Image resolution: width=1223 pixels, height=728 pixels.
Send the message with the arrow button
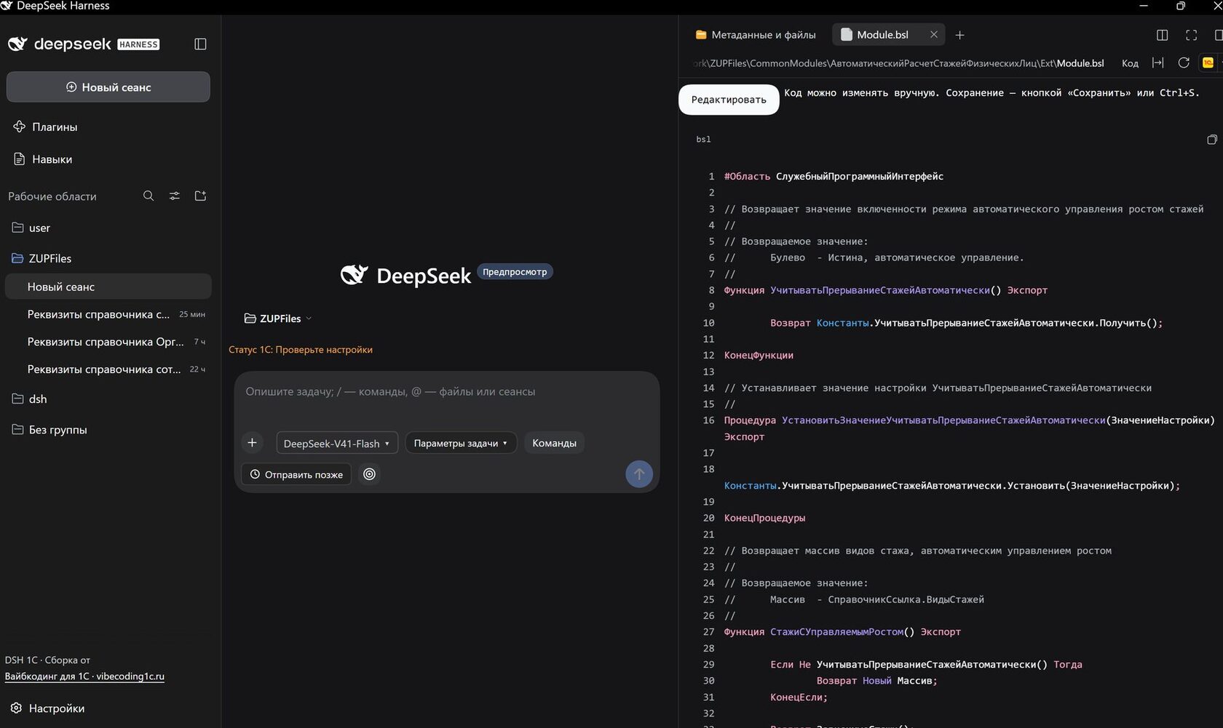(x=639, y=474)
